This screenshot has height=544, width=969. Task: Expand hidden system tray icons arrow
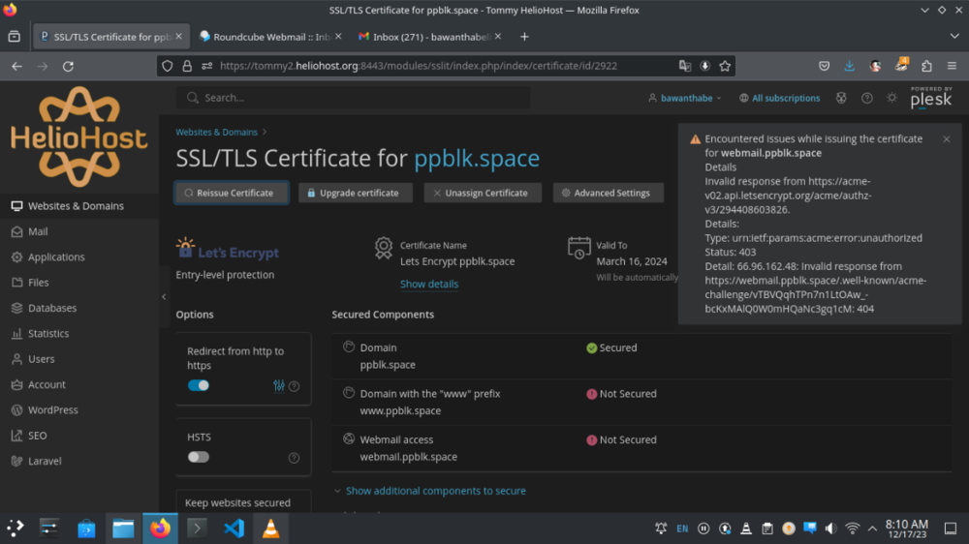pos(872,529)
